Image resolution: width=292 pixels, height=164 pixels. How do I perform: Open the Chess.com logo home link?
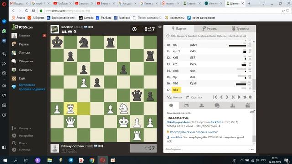coord(22,27)
